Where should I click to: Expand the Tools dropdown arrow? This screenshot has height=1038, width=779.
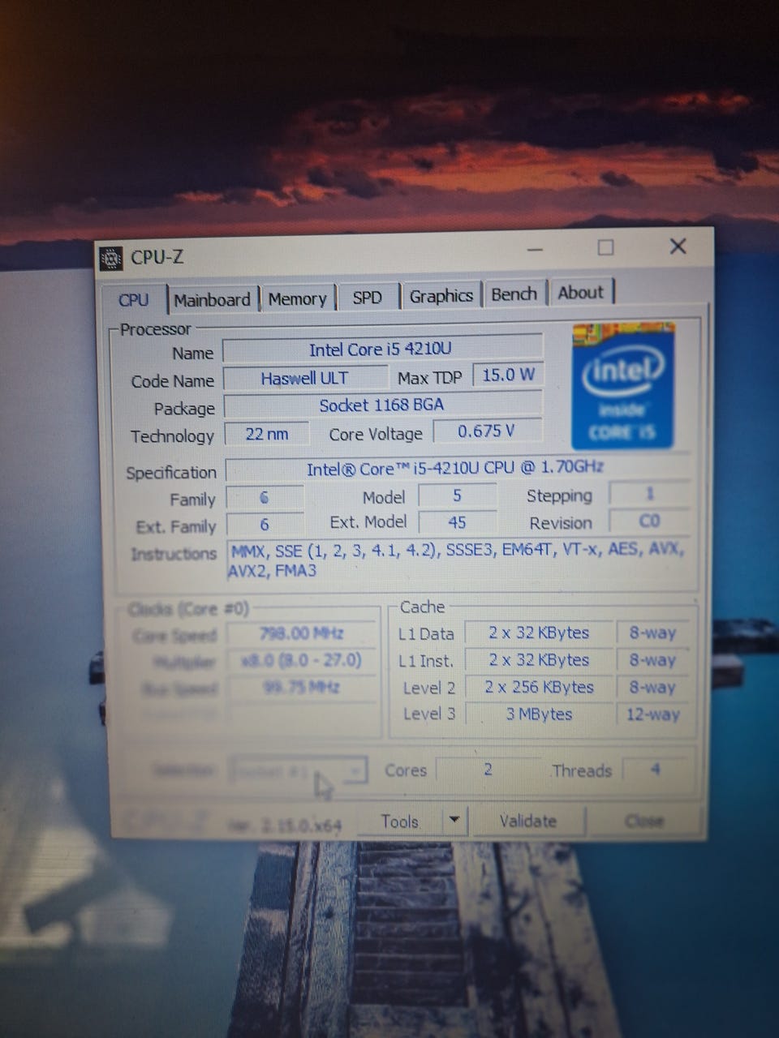coord(454,821)
